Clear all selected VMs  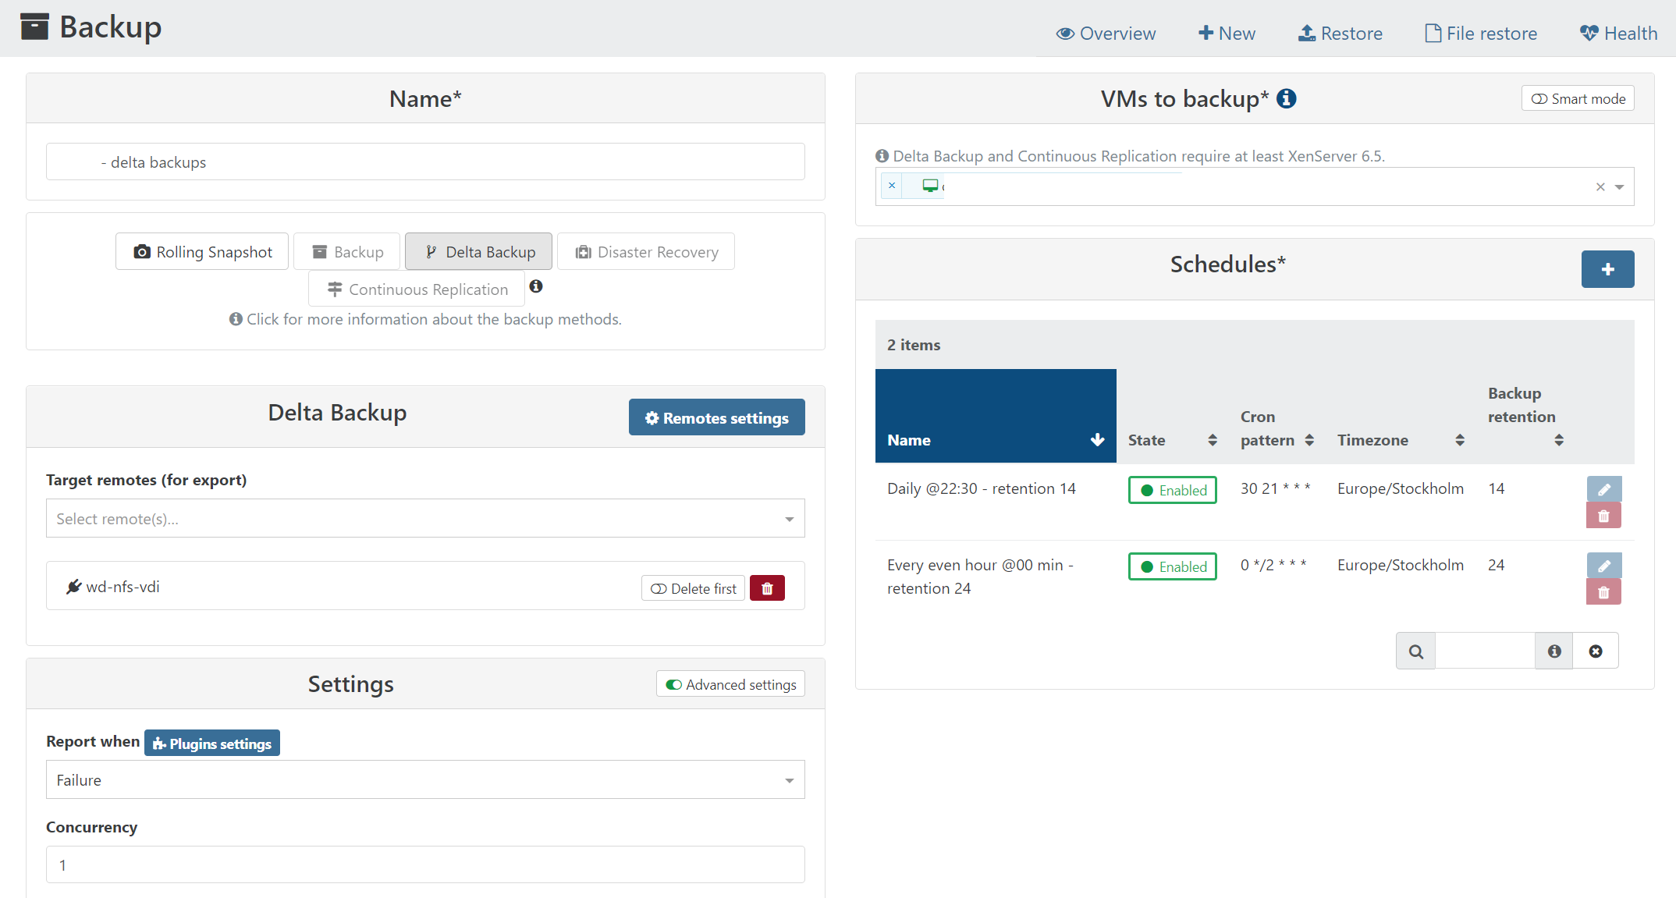tap(1600, 187)
